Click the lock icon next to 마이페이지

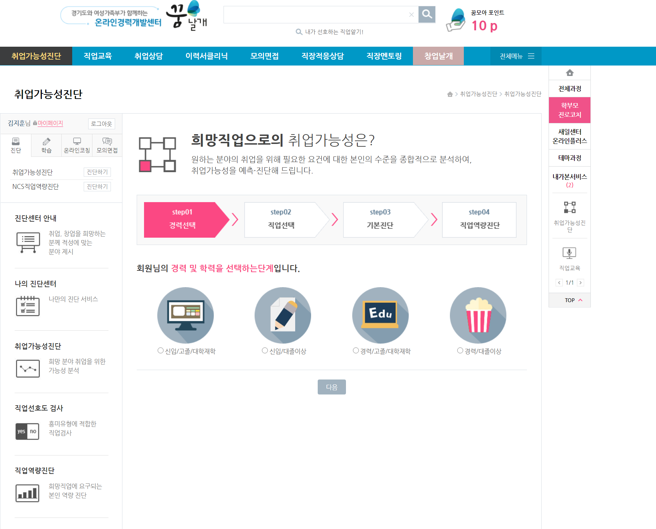(35, 123)
